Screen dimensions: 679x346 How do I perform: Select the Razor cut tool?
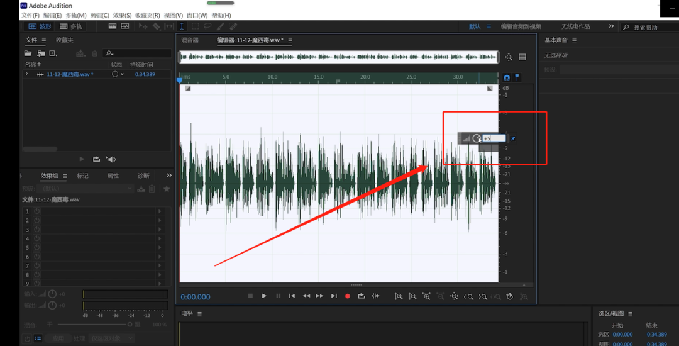(x=156, y=26)
